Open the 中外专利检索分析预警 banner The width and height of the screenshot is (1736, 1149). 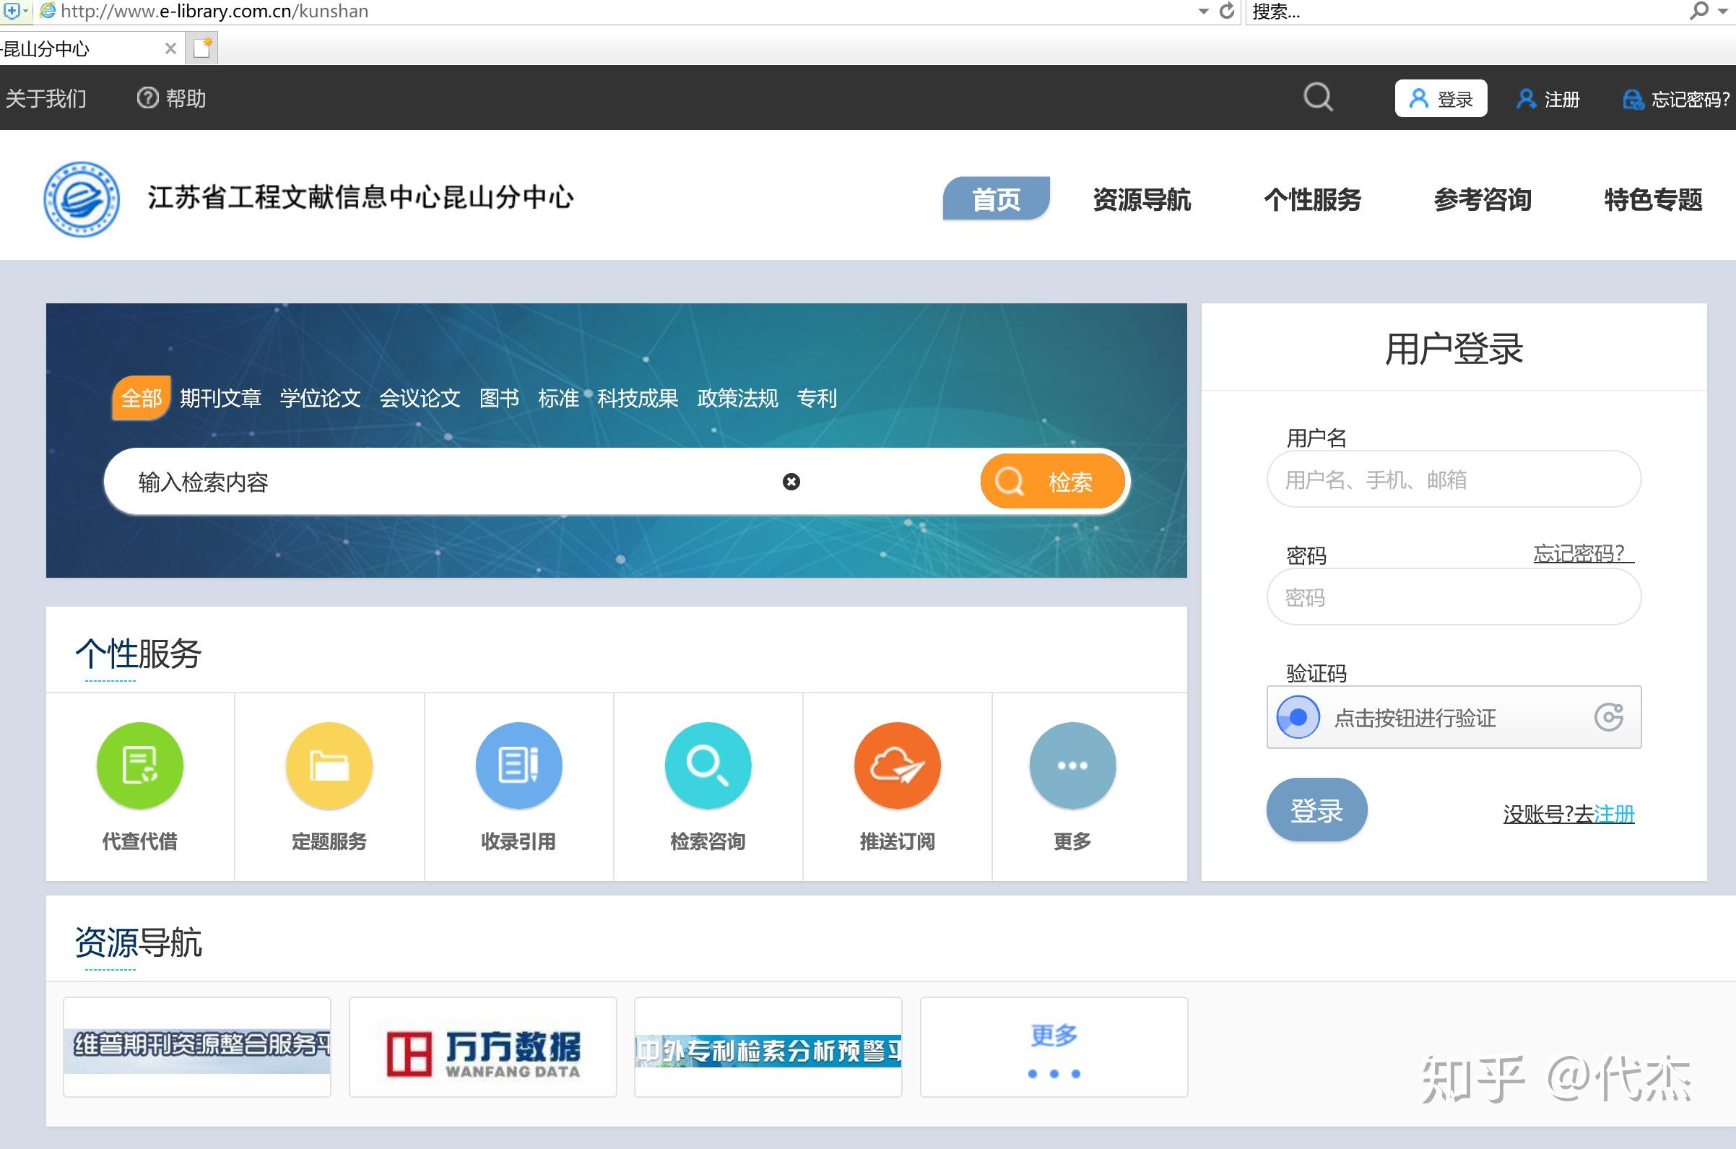point(768,1046)
